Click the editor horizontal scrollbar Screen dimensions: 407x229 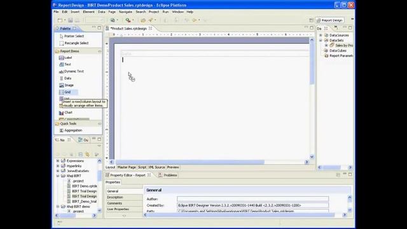click(209, 162)
